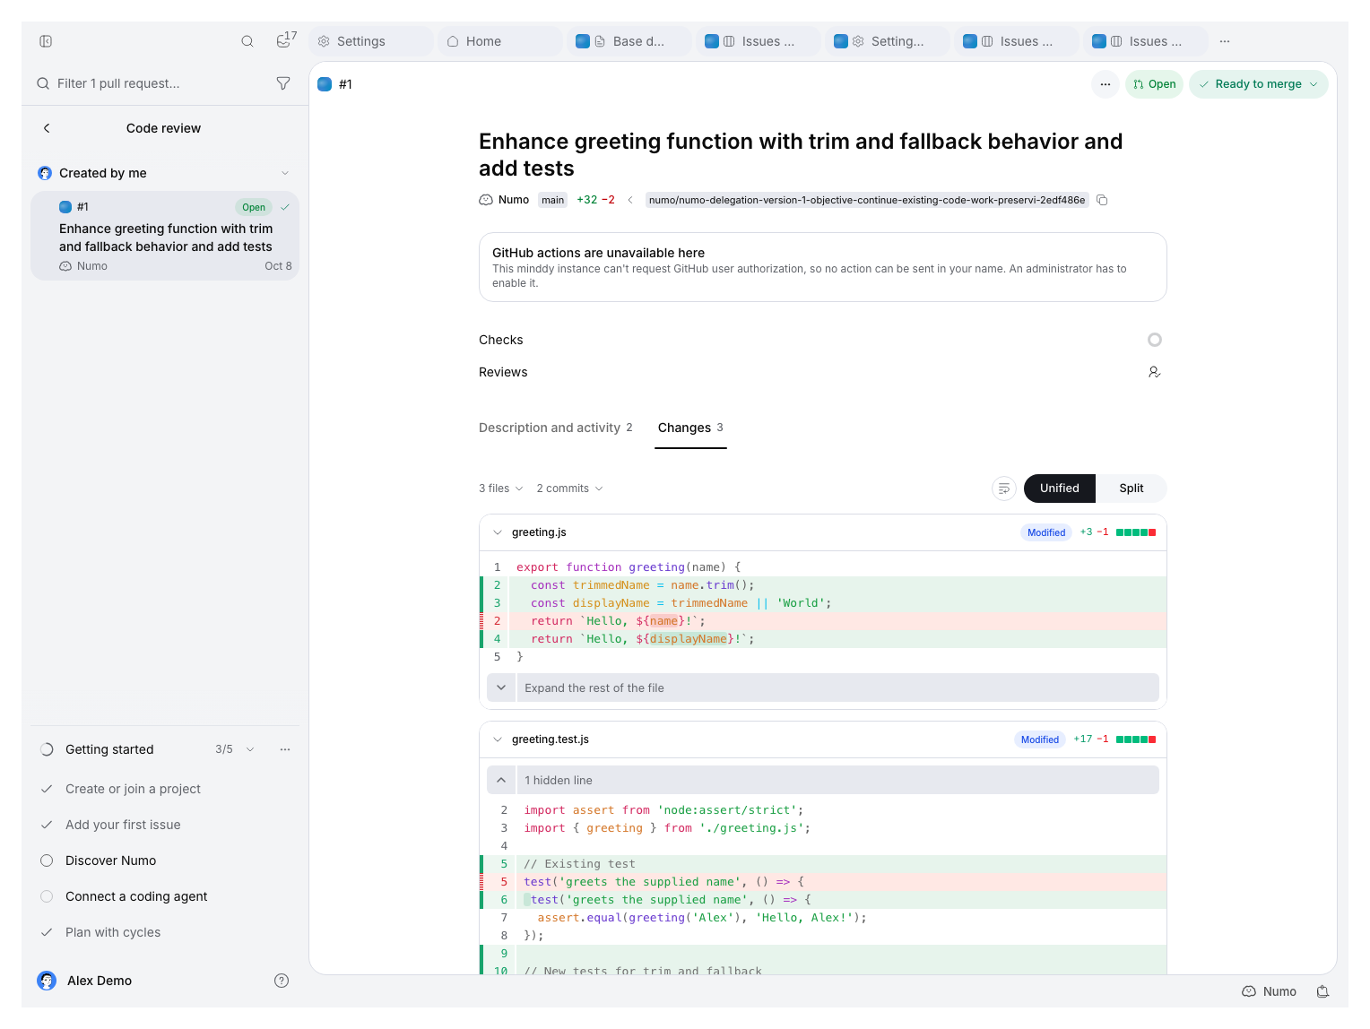Image resolution: width=1370 pixels, height=1029 pixels.
Task: Open the more tabs ellipsis menu
Action: tap(1225, 41)
